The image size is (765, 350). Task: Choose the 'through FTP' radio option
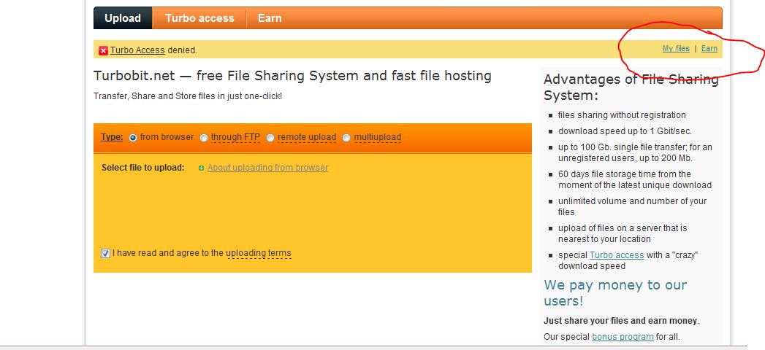click(x=204, y=138)
